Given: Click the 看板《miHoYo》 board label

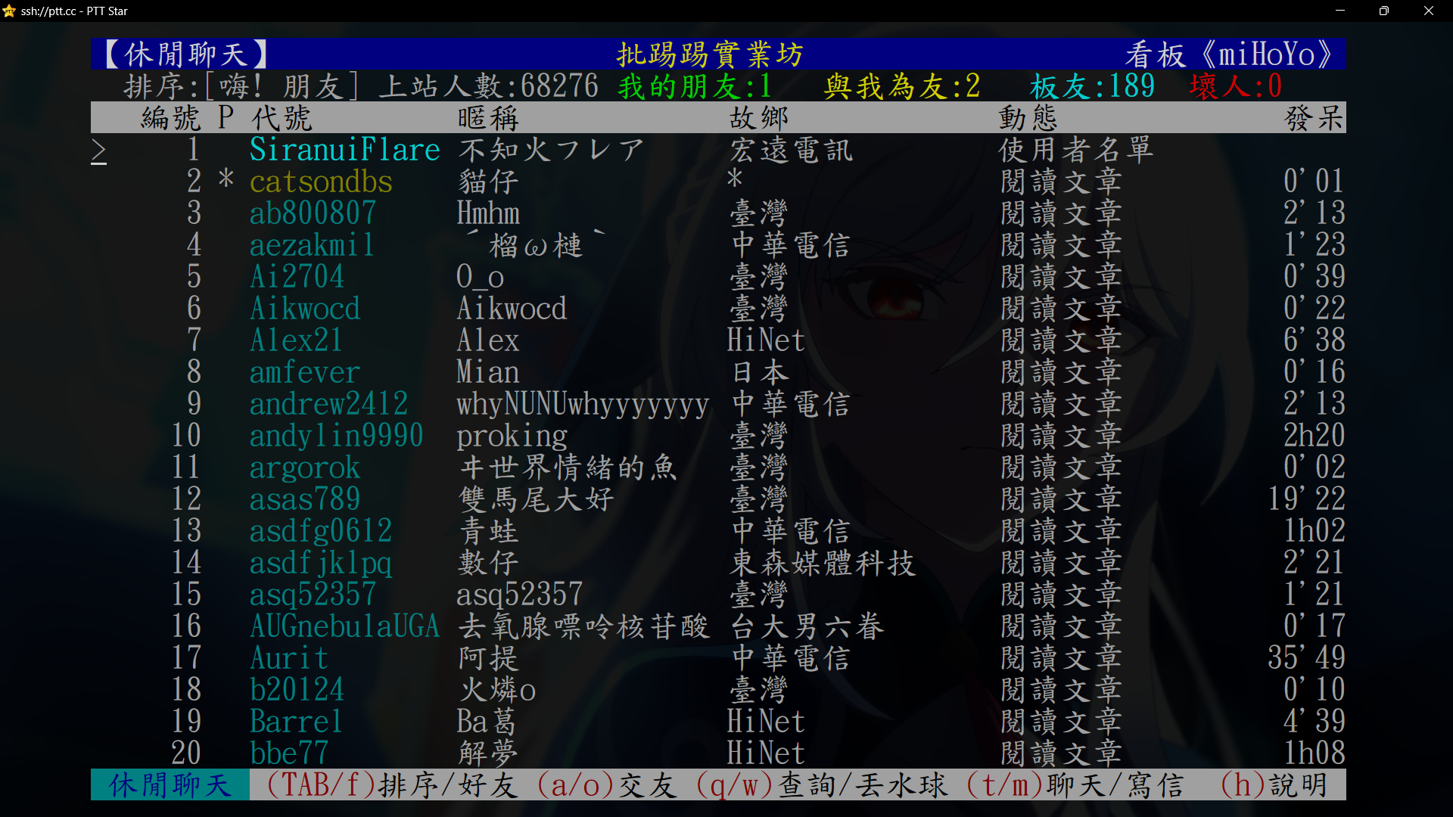Looking at the screenshot, I should 1229,54.
